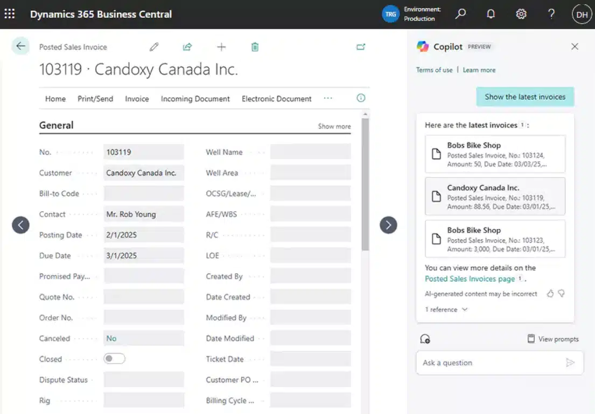Show more fields in General section
The width and height of the screenshot is (595, 414).
click(334, 126)
